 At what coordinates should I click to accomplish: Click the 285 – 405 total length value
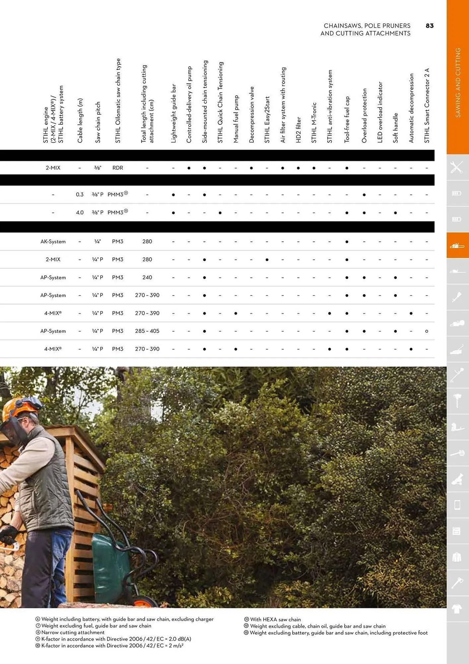tap(147, 331)
